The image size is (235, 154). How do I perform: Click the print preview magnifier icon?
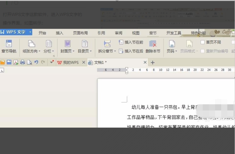[29, 62]
